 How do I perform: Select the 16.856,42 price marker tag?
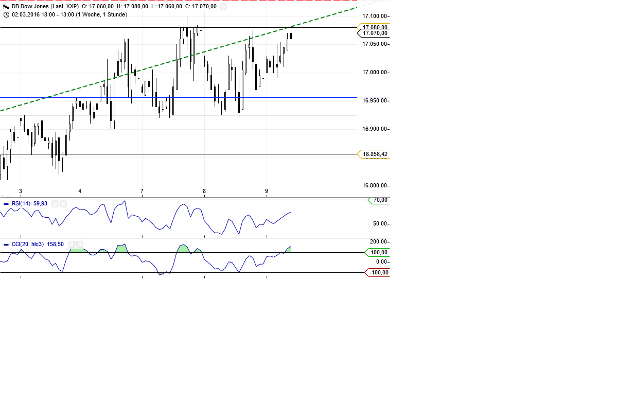374,153
